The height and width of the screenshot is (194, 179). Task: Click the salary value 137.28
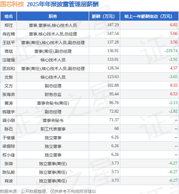113,42
